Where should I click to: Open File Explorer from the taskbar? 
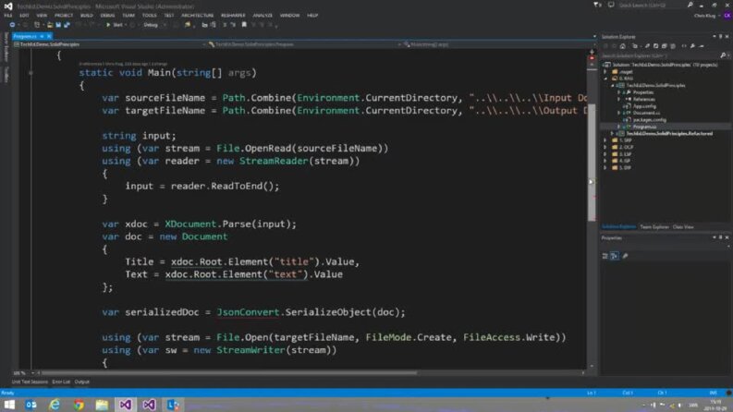tap(102, 405)
